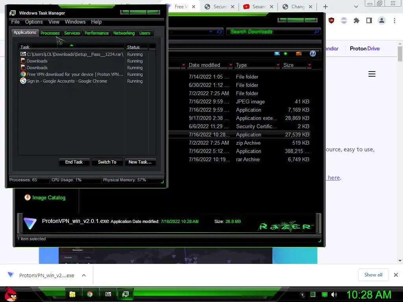Open the Windows menu in Task Manager
Viewport: 403px width, 302px height.
coord(75,22)
